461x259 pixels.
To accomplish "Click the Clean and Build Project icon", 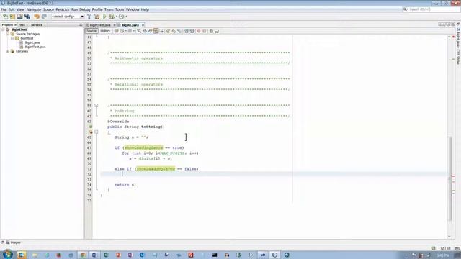I will pyautogui.click(x=97, y=17).
